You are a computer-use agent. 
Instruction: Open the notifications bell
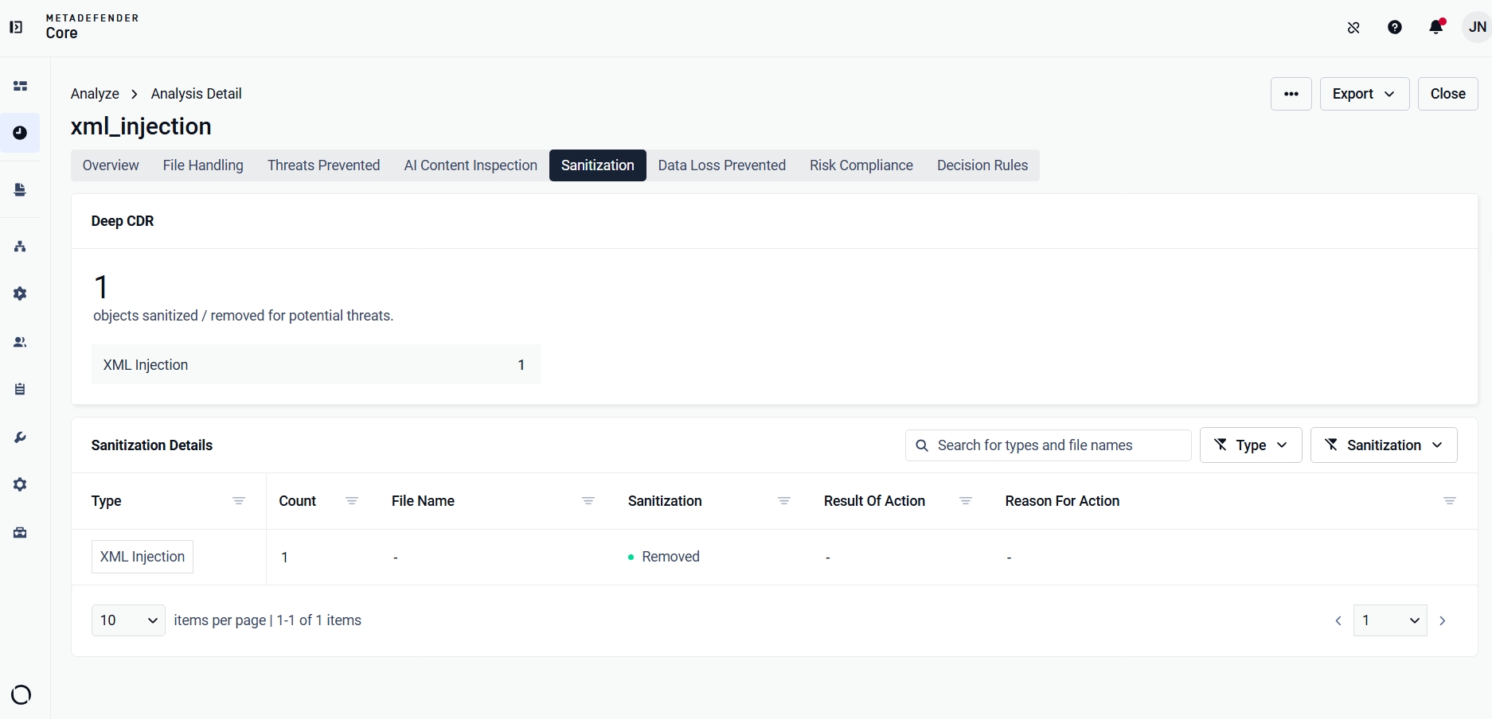(x=1437, y=27)
